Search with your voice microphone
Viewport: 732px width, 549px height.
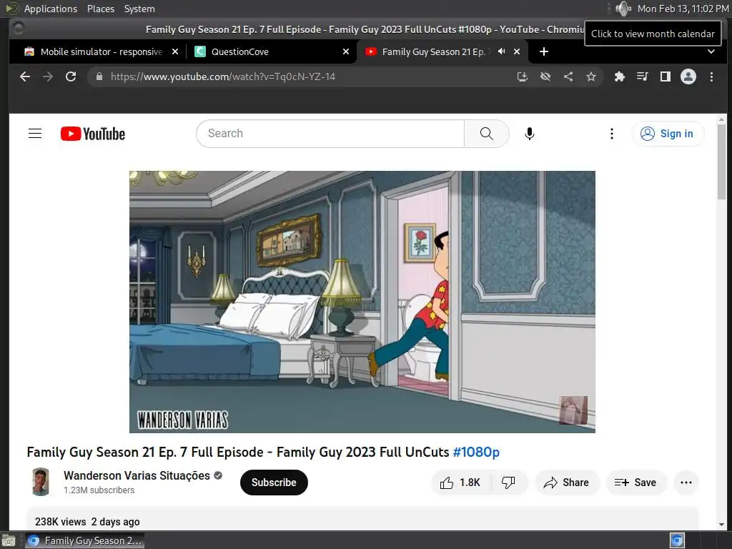(530, 134)
